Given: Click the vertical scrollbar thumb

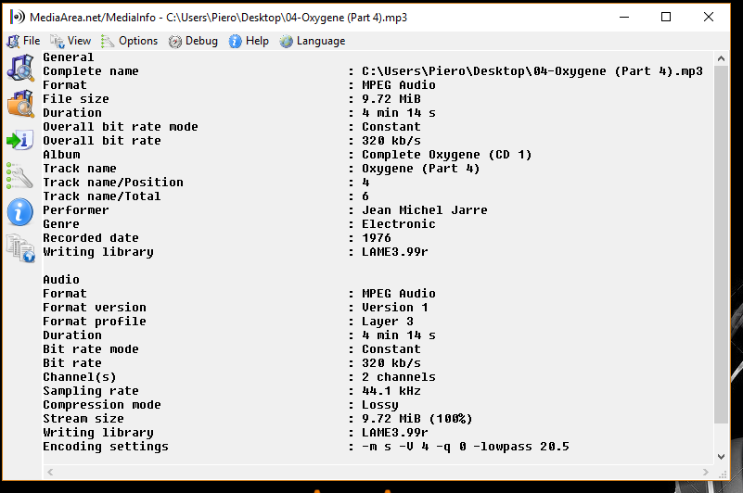Looking at the screenshot, I should coord(722,245).
